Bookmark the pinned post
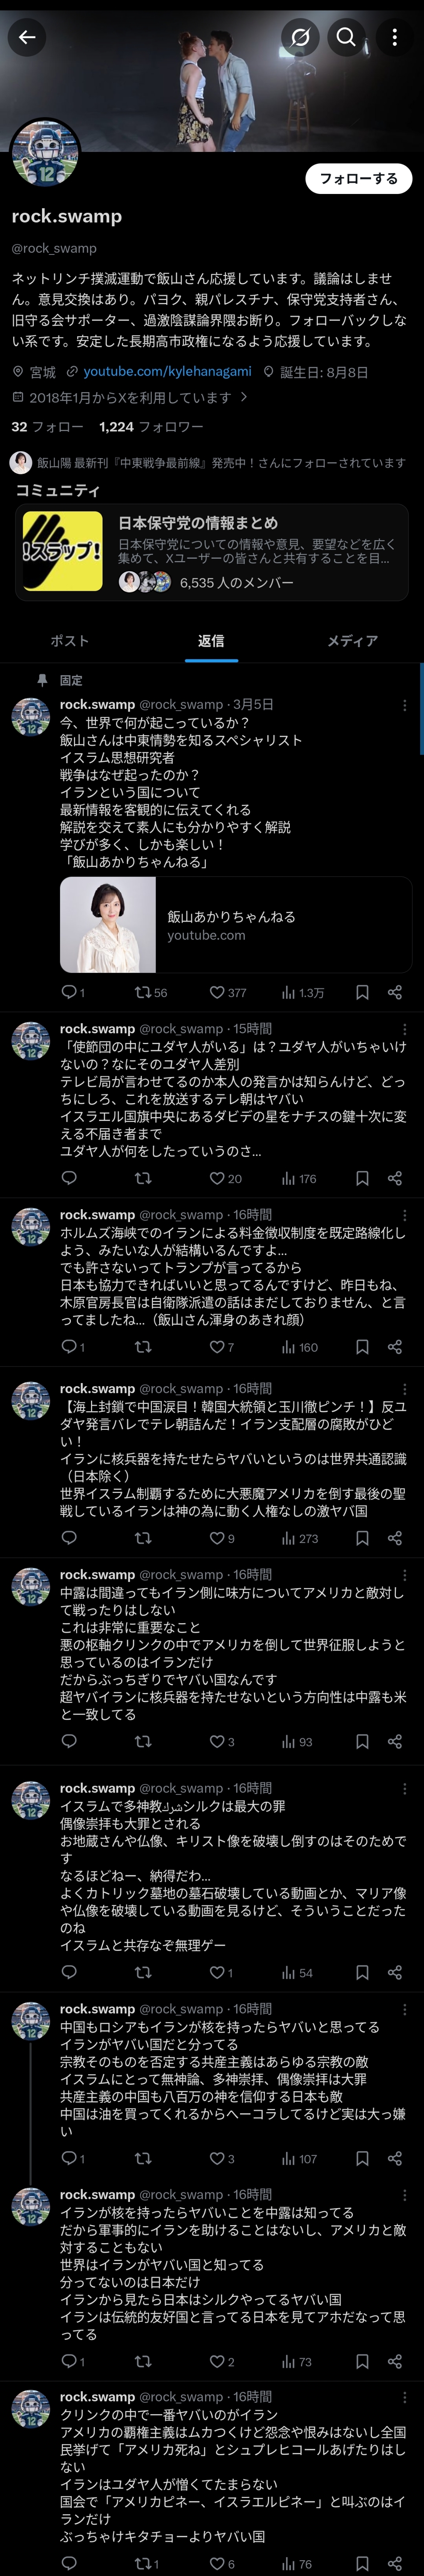 (x=362, y=992)
